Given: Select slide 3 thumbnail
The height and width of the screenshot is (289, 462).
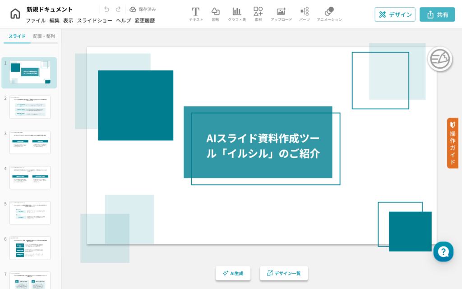Looking at the screenshot, I should click(x=30, y=142).
